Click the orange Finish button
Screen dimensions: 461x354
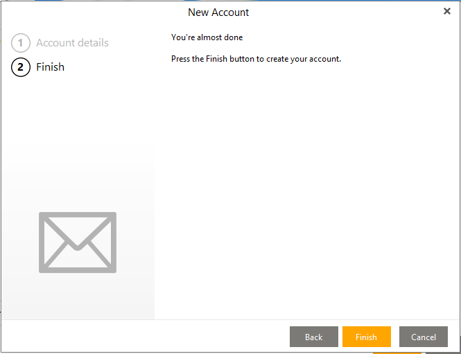pos(366,337)
